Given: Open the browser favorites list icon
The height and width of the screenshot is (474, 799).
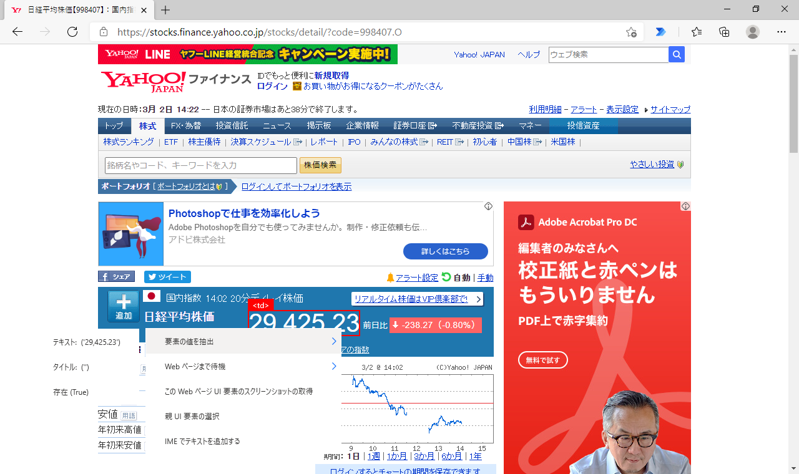Looking at the screenshot, I should (697, 32).
